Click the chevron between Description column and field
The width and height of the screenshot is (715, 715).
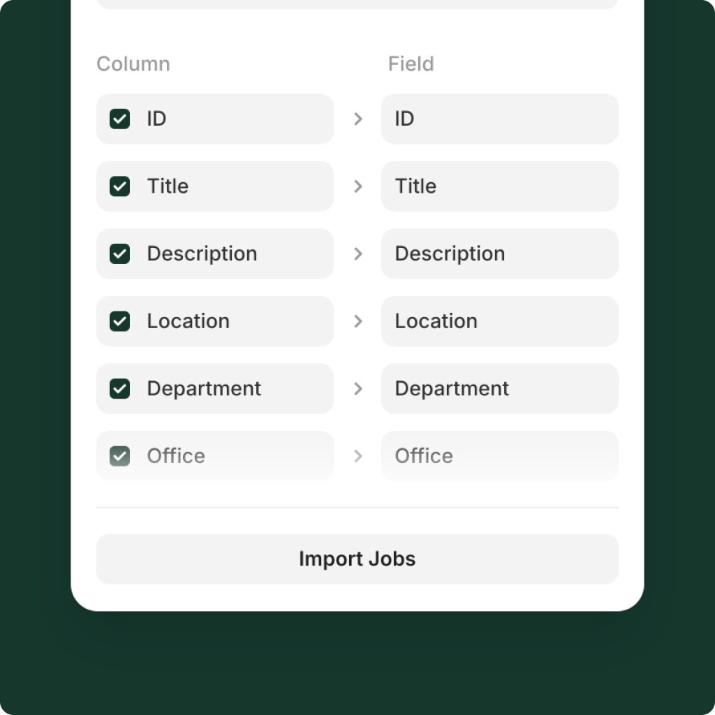(x=358, y=254)
